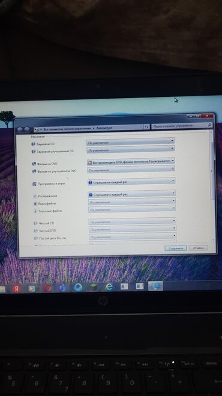Screen dimensions: 222x396
Task: Open the Чистый CD action dropdown
Action: click(132, 221)
